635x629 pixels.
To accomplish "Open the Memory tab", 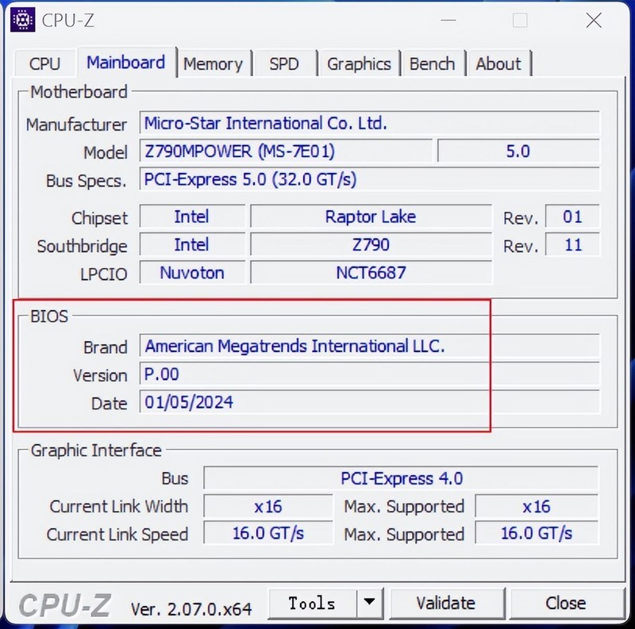I will pyautogui.click(x=213, y=63).
